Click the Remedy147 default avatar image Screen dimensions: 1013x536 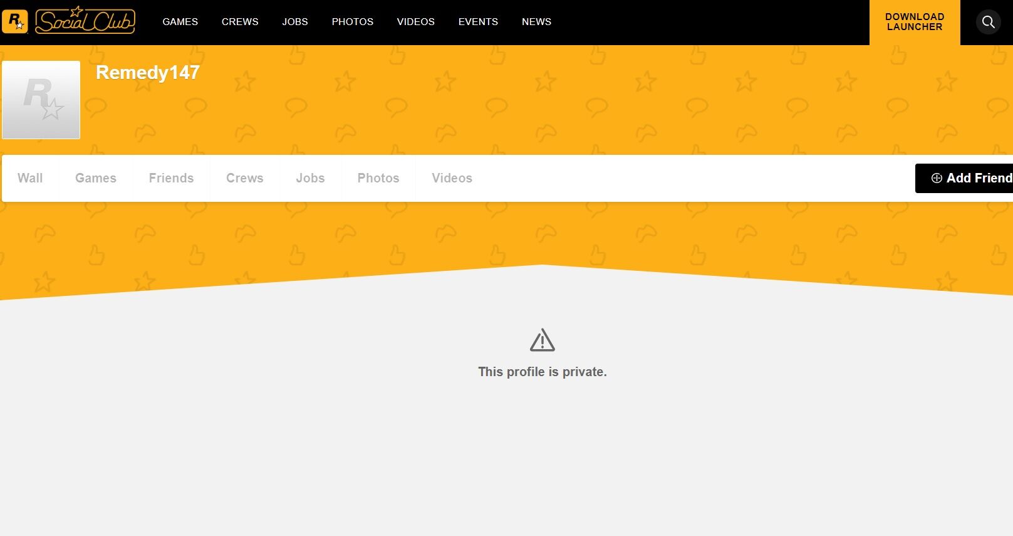[x=41, y=100]
